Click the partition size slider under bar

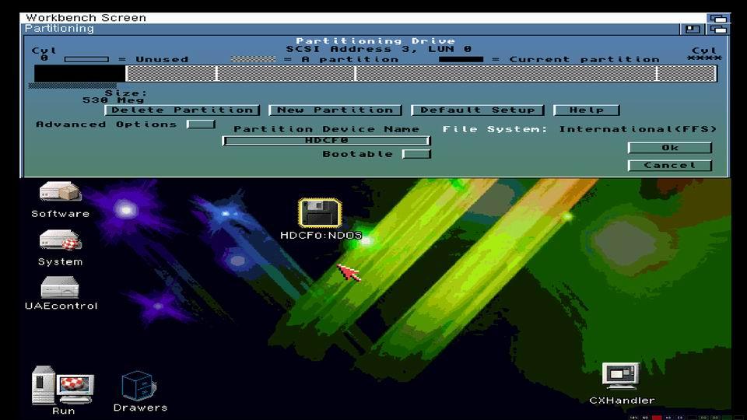pyautogui.click(x=72, y=86)
